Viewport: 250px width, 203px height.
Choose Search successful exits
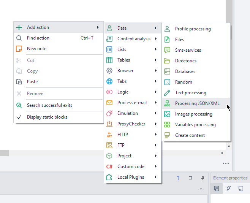(x=49, y=105)
